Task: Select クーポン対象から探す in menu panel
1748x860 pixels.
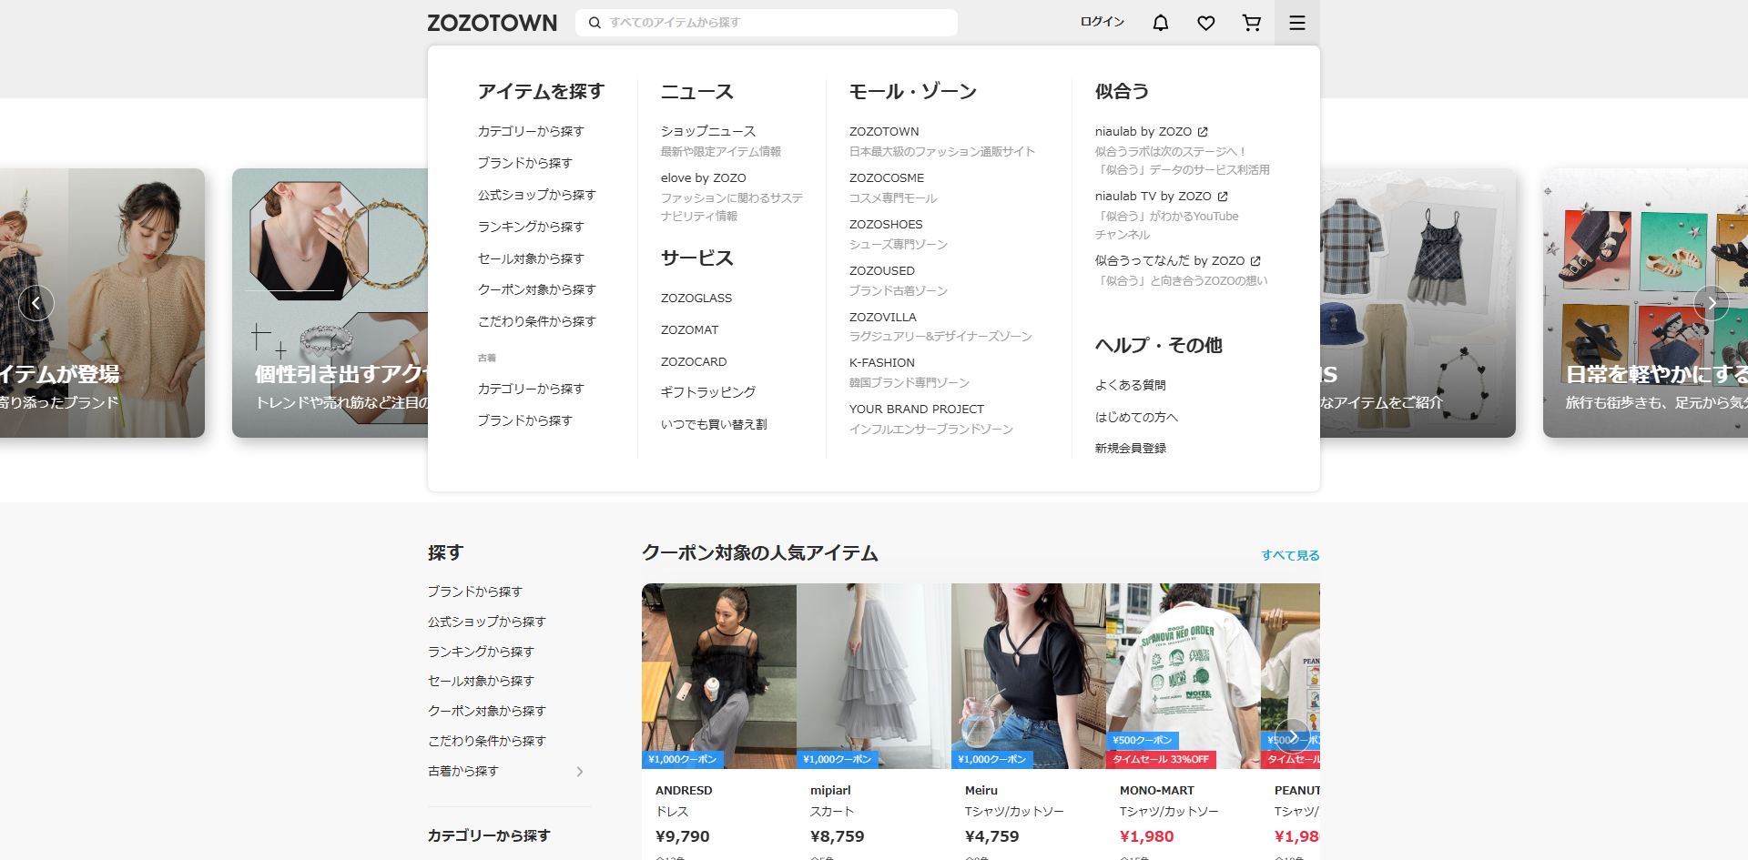Action: (537, 289)
